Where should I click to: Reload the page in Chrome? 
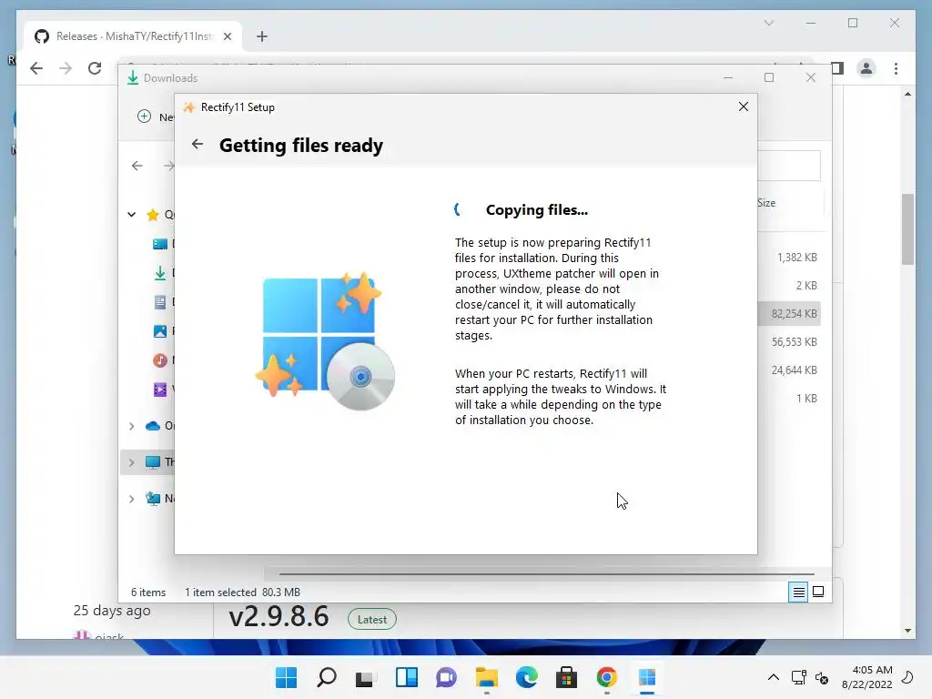coord(95,68)
